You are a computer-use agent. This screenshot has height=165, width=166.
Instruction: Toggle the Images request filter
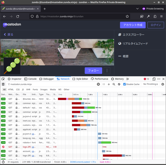coord(44,89)
